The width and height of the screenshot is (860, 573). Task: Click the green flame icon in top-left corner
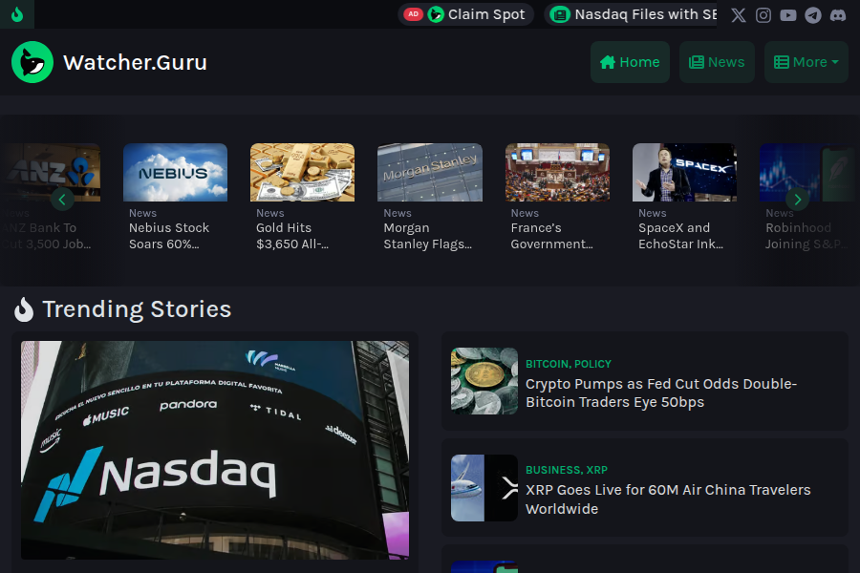[x=17, y=14]
